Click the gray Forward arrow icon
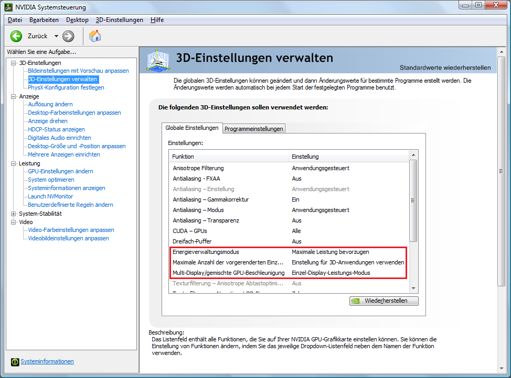Image resolution: width=511 pixels, height=378 pixels. 68,36
